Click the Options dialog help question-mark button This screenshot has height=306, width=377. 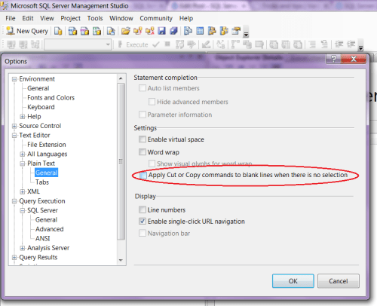click(333, 59)
